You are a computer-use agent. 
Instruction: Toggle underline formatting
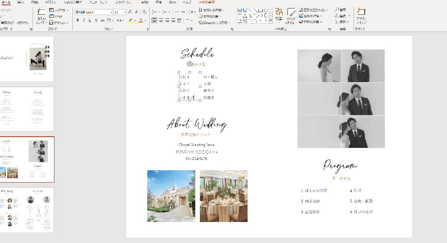(90, 20)
